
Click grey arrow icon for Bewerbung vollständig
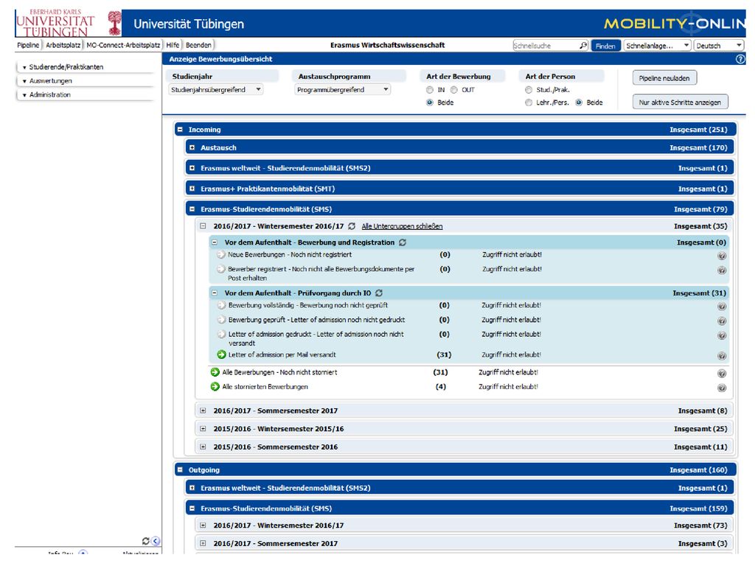221,305
